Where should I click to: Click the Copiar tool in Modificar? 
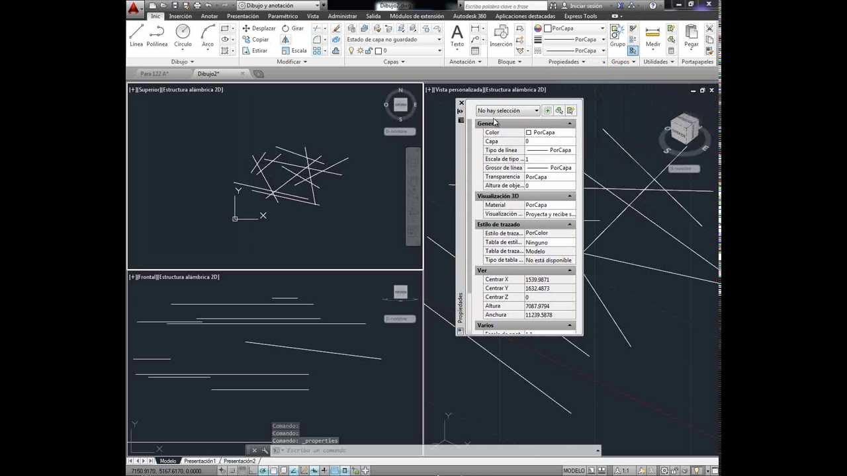(x=255, y=40)
